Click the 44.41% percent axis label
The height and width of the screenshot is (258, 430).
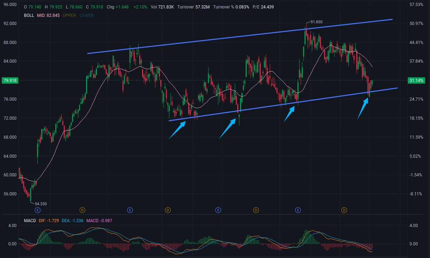click(x=416, y=43)
